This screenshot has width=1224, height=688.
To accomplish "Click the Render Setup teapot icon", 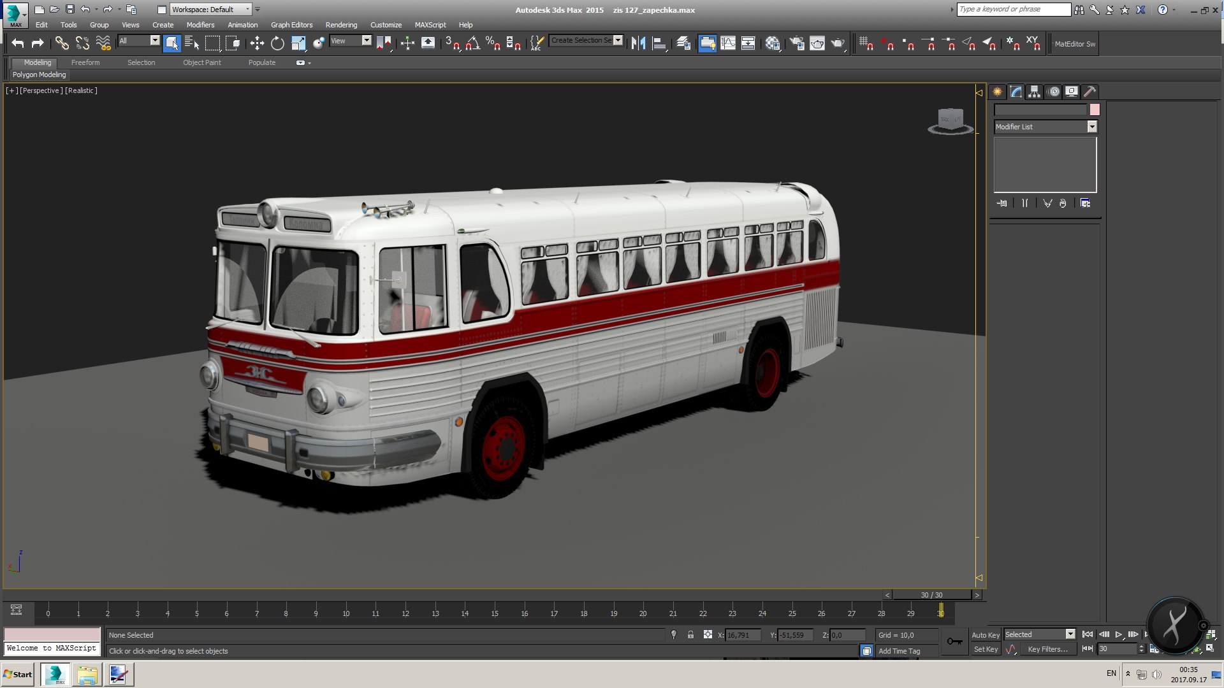I will click(x=797, y=43).
